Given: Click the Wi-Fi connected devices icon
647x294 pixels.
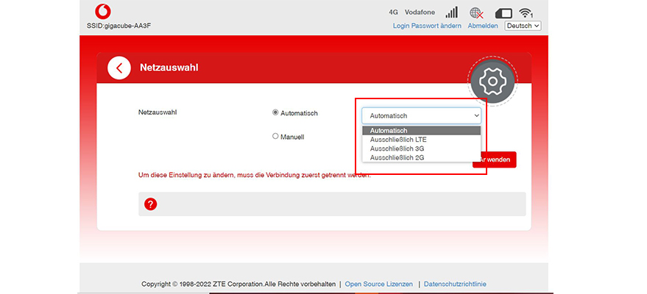Looking at the screenshot, I should click(526, 12).
